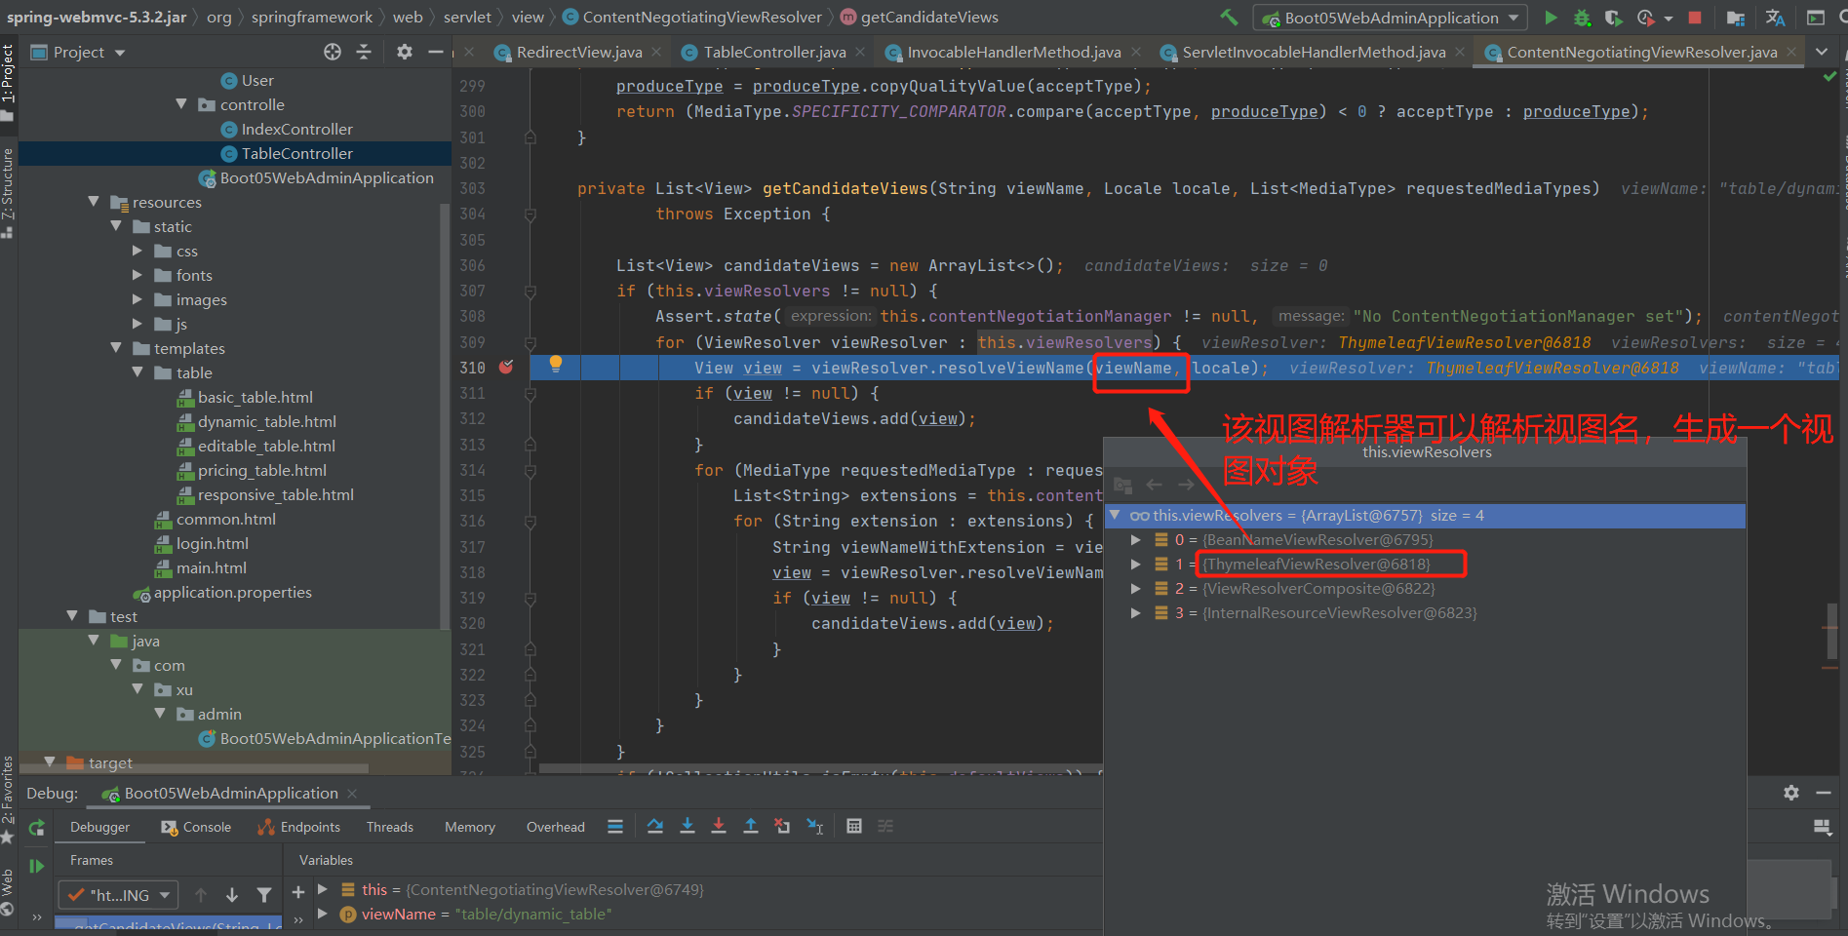1848x936 pixels.
Task: Open the Project Structure icon
Action: pyautogui.click(x=1736, y=18)
